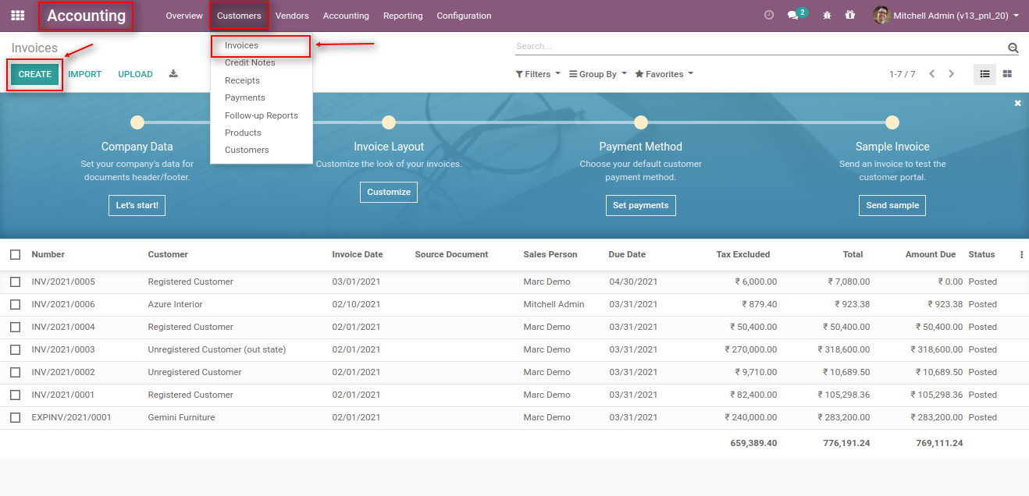The height and width of the screenshot is (496, 1029).
Task: Click the Invoice Layout progress dot
Action: 388,122
